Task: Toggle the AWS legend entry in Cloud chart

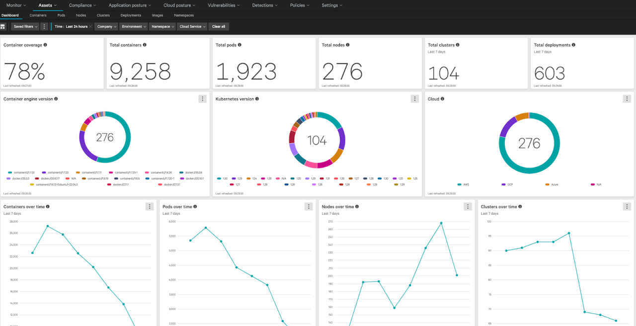Action: tap(463, 184)
